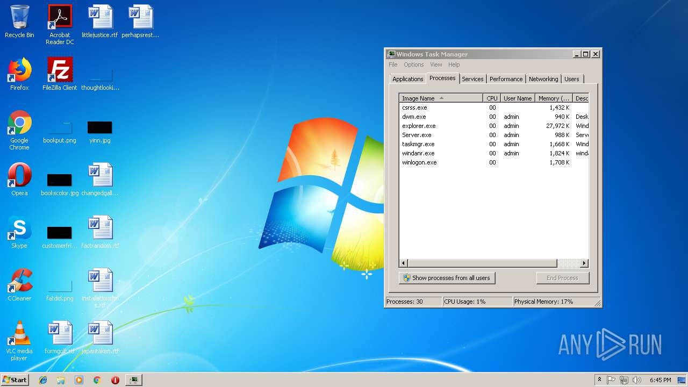Select the winlogon.exe process row

tap(494, 162)
